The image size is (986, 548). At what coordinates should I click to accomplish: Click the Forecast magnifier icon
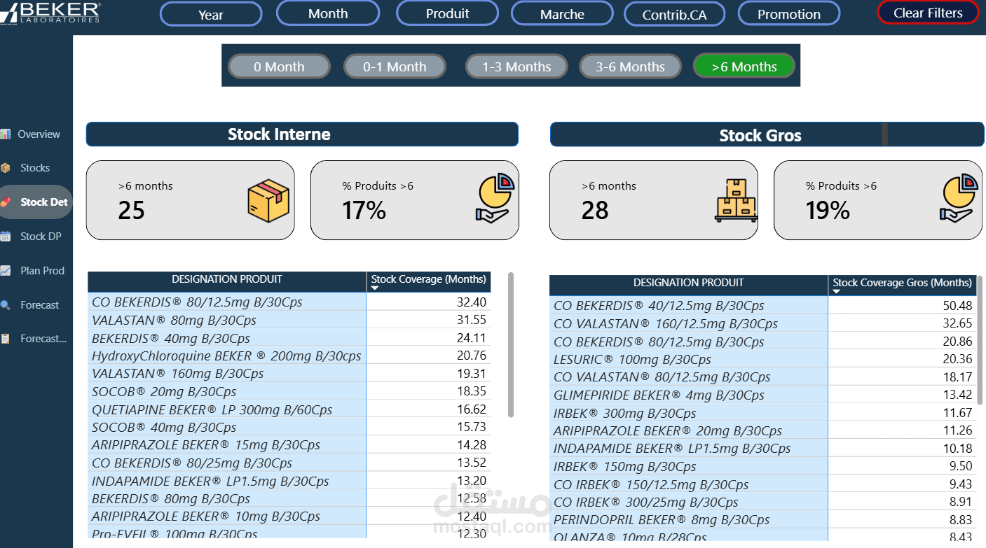5,305
